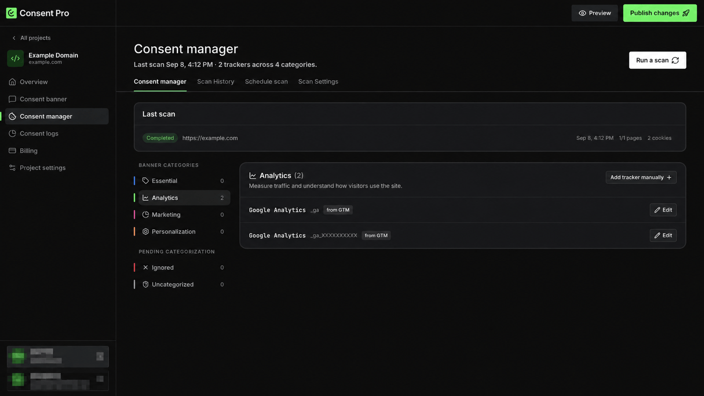The height and width of the screenshot is (396, 704).
Task: Click the plus icon in Add tracker manually
Action: tap(669, 177)
